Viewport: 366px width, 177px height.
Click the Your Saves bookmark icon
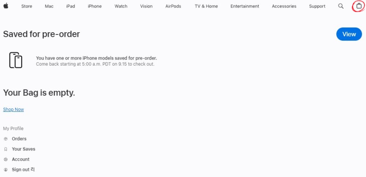click(6, 149)
